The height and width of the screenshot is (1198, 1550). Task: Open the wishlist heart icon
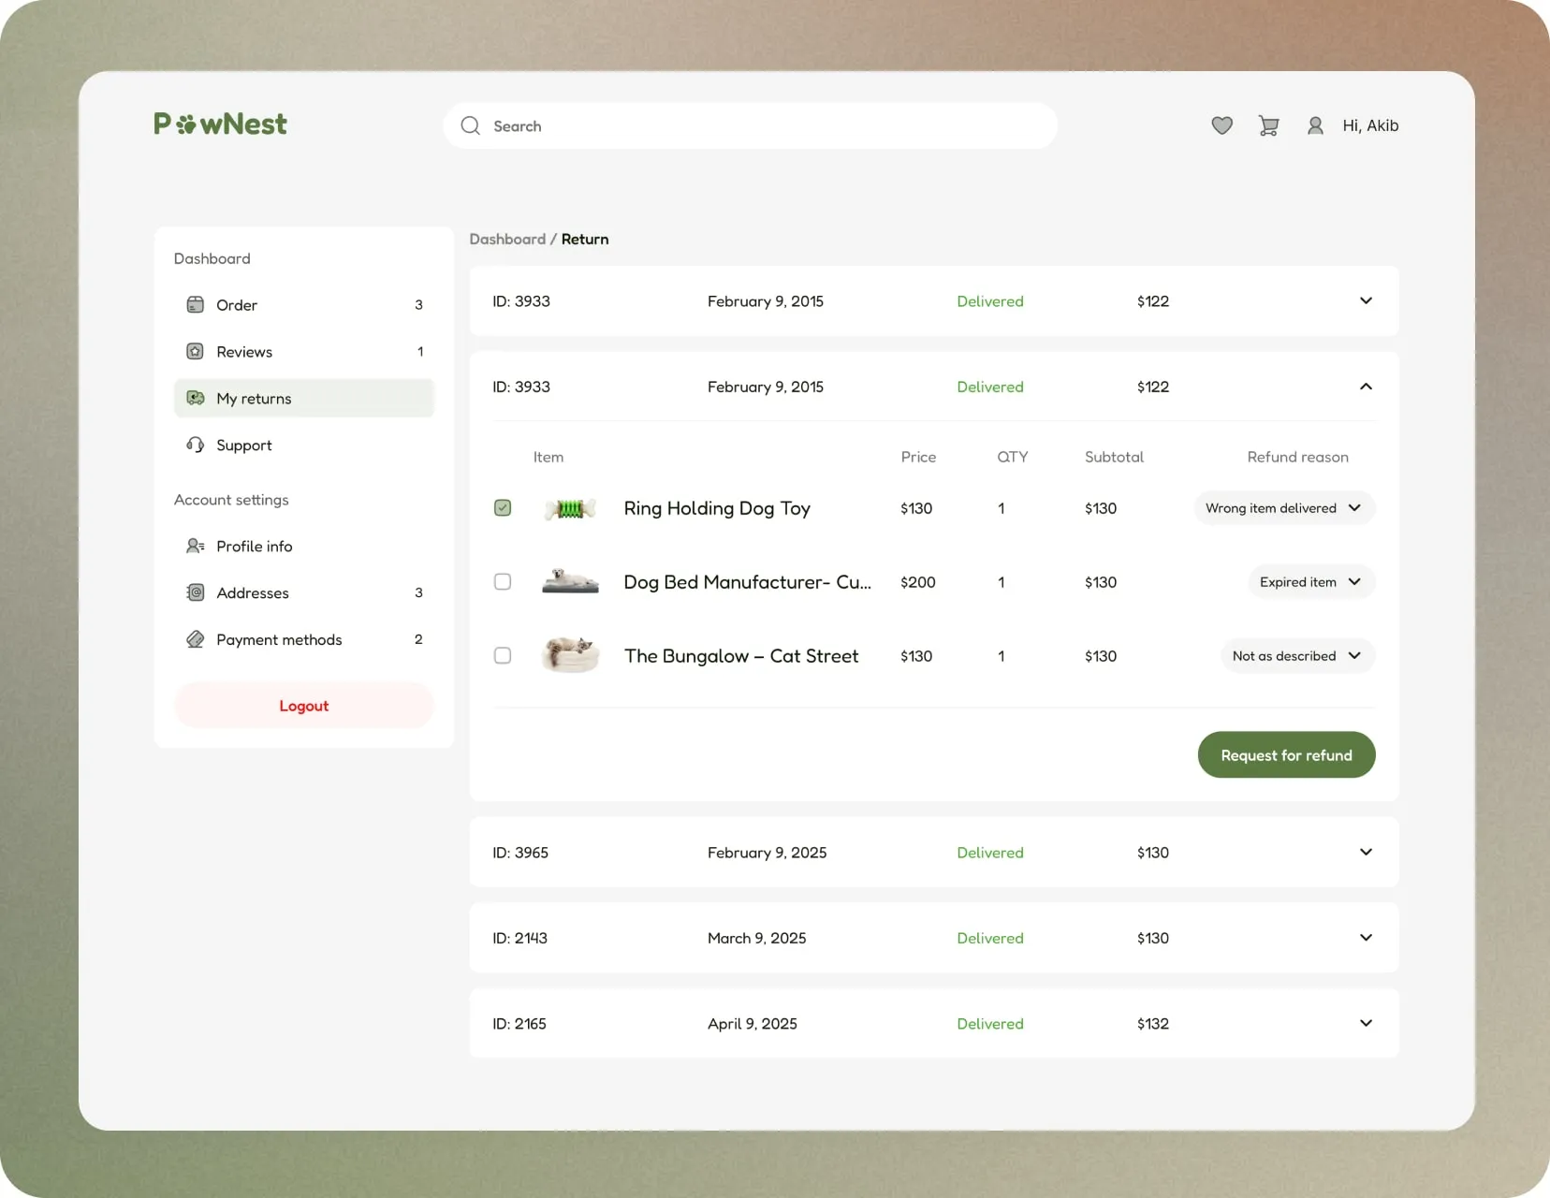pyautogui.click(x=1221, y=125)
